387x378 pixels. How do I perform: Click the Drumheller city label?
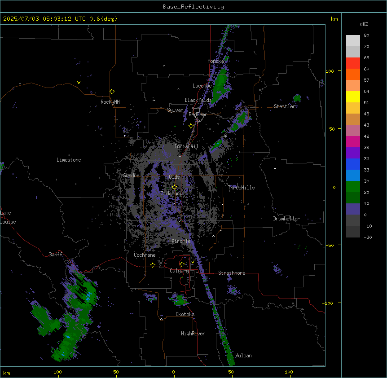pos(286,219)
